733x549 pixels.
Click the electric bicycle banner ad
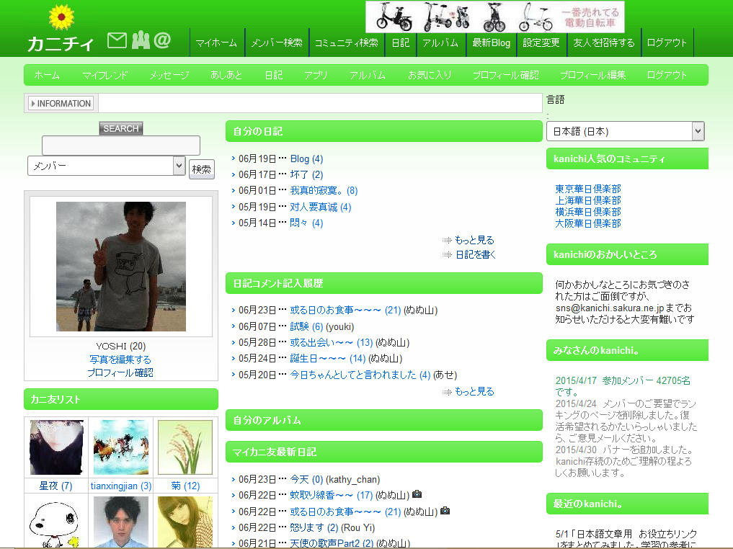point(494,17)
